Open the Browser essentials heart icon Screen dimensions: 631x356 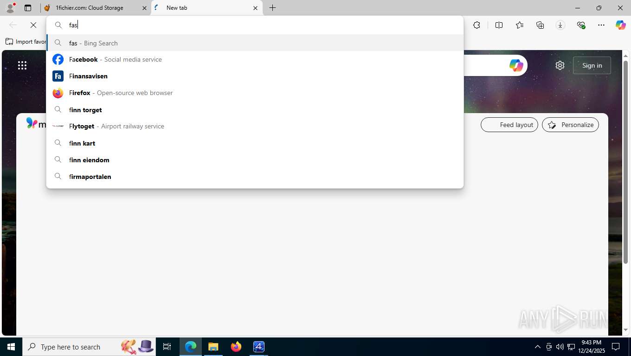581,25
